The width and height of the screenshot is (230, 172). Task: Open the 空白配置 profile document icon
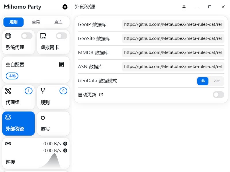coord(62,64)
